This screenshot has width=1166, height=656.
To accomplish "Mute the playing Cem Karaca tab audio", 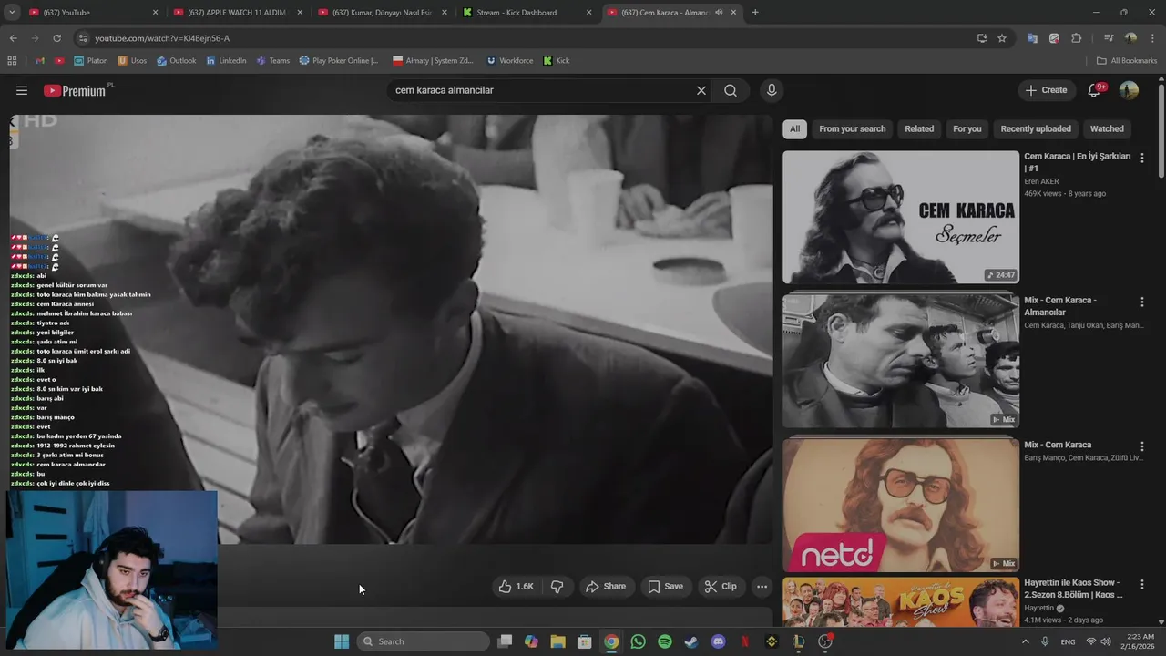I will coord(719,13).
